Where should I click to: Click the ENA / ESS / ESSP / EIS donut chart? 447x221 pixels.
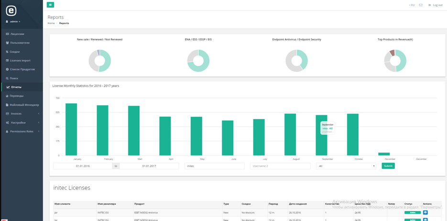198,61
